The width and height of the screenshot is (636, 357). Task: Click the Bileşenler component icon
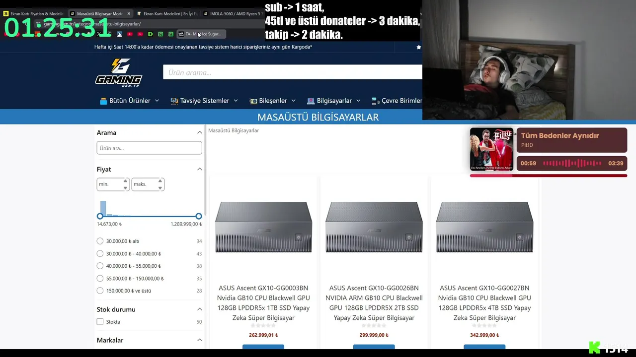point(253,101)
